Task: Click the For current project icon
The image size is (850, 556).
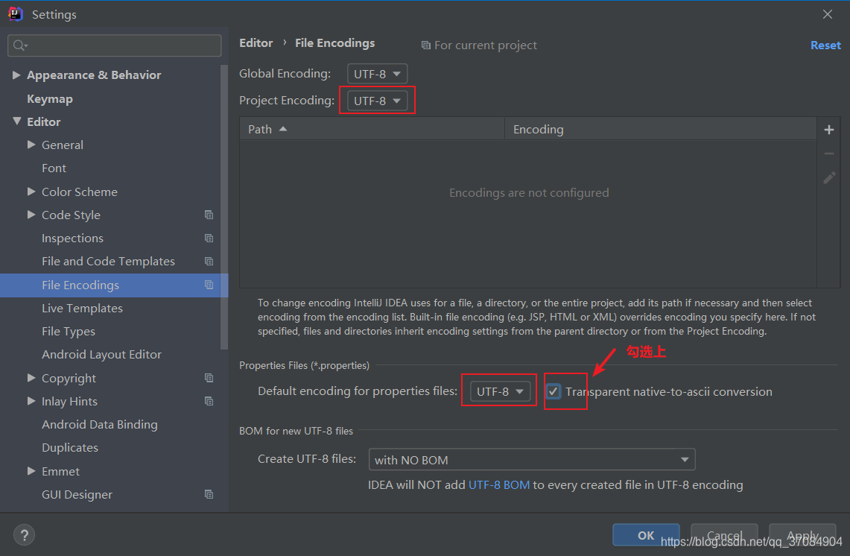Action: (x=426, y=45)
